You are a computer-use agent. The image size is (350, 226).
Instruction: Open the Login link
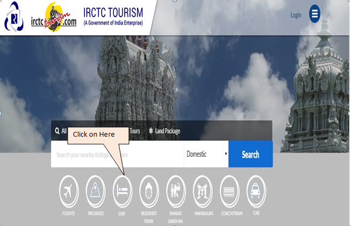coord(296,15)
